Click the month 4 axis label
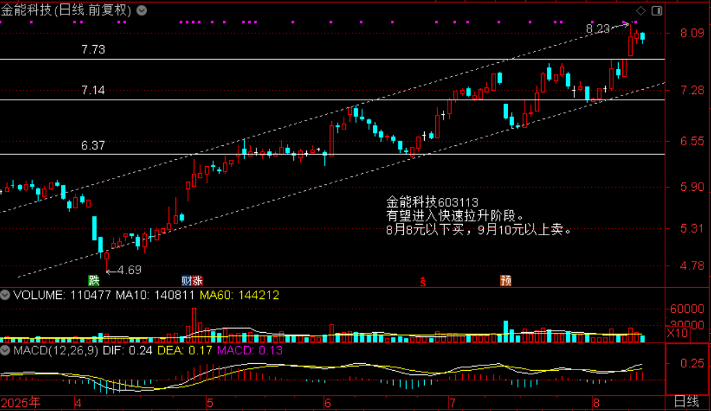This screenshot has height=411, width=711. [x=78, y=403]
